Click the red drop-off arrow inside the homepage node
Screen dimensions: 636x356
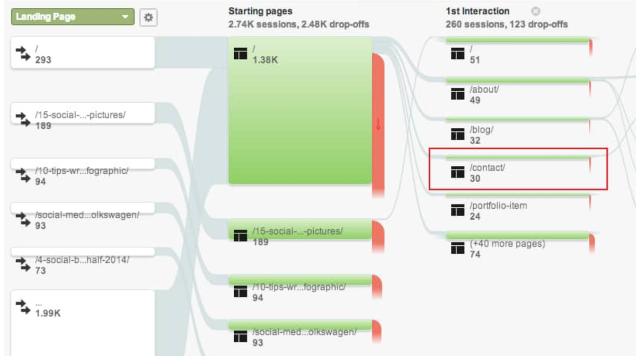click(x=378, y=125)
